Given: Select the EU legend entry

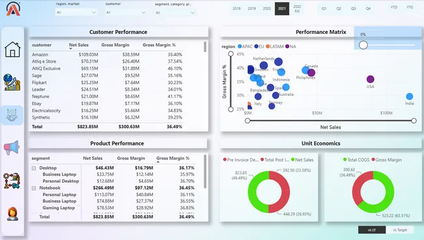Looking at the screenshot, I should [x=259, y=46].
